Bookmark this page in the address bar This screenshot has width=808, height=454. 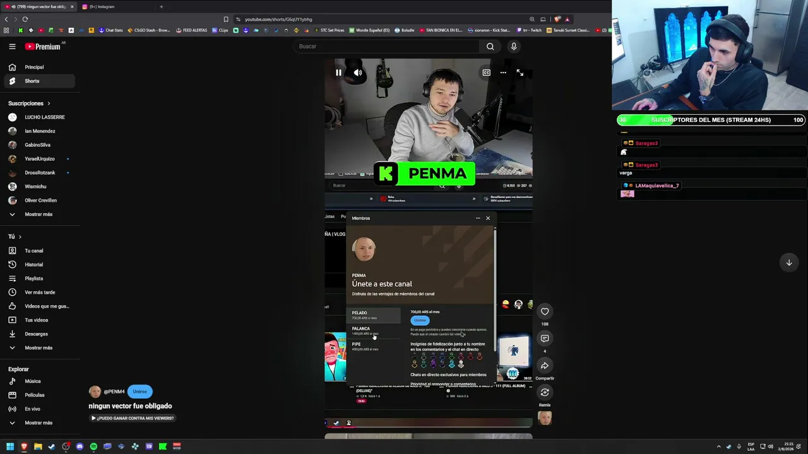226,20
